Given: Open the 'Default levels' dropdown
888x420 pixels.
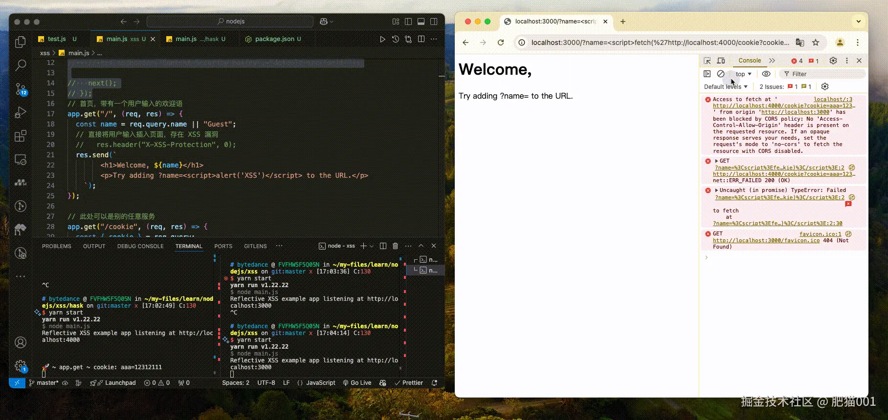Looking at the screenshot, I should (726, 86).
